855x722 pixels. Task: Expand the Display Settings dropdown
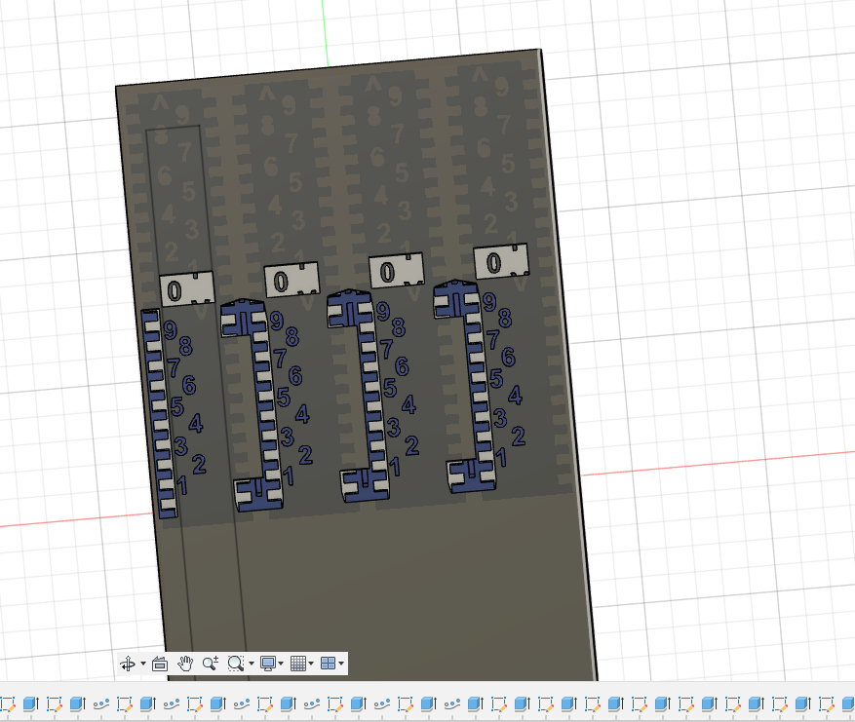tap(283, 663)
